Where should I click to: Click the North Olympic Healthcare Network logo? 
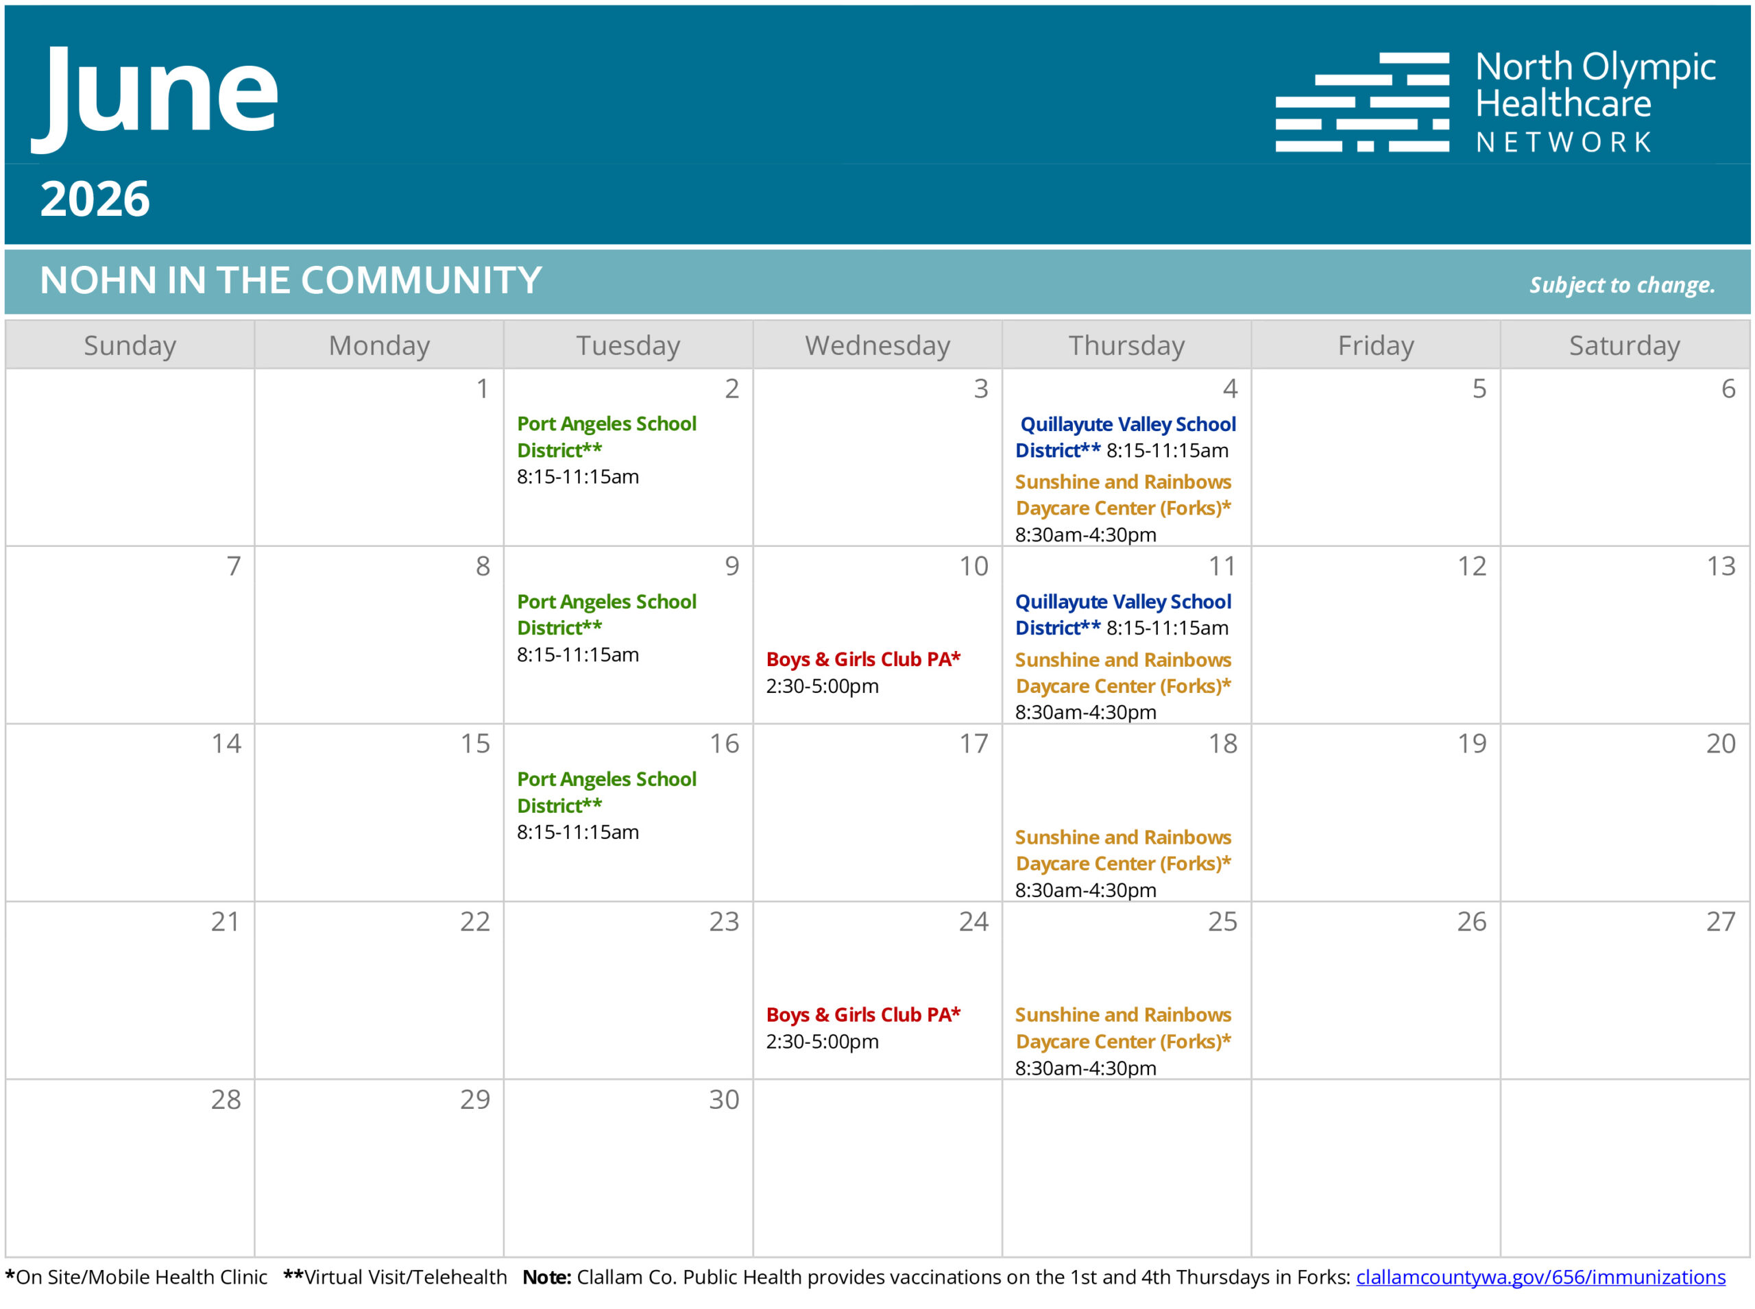click(x=1495, y=101)
